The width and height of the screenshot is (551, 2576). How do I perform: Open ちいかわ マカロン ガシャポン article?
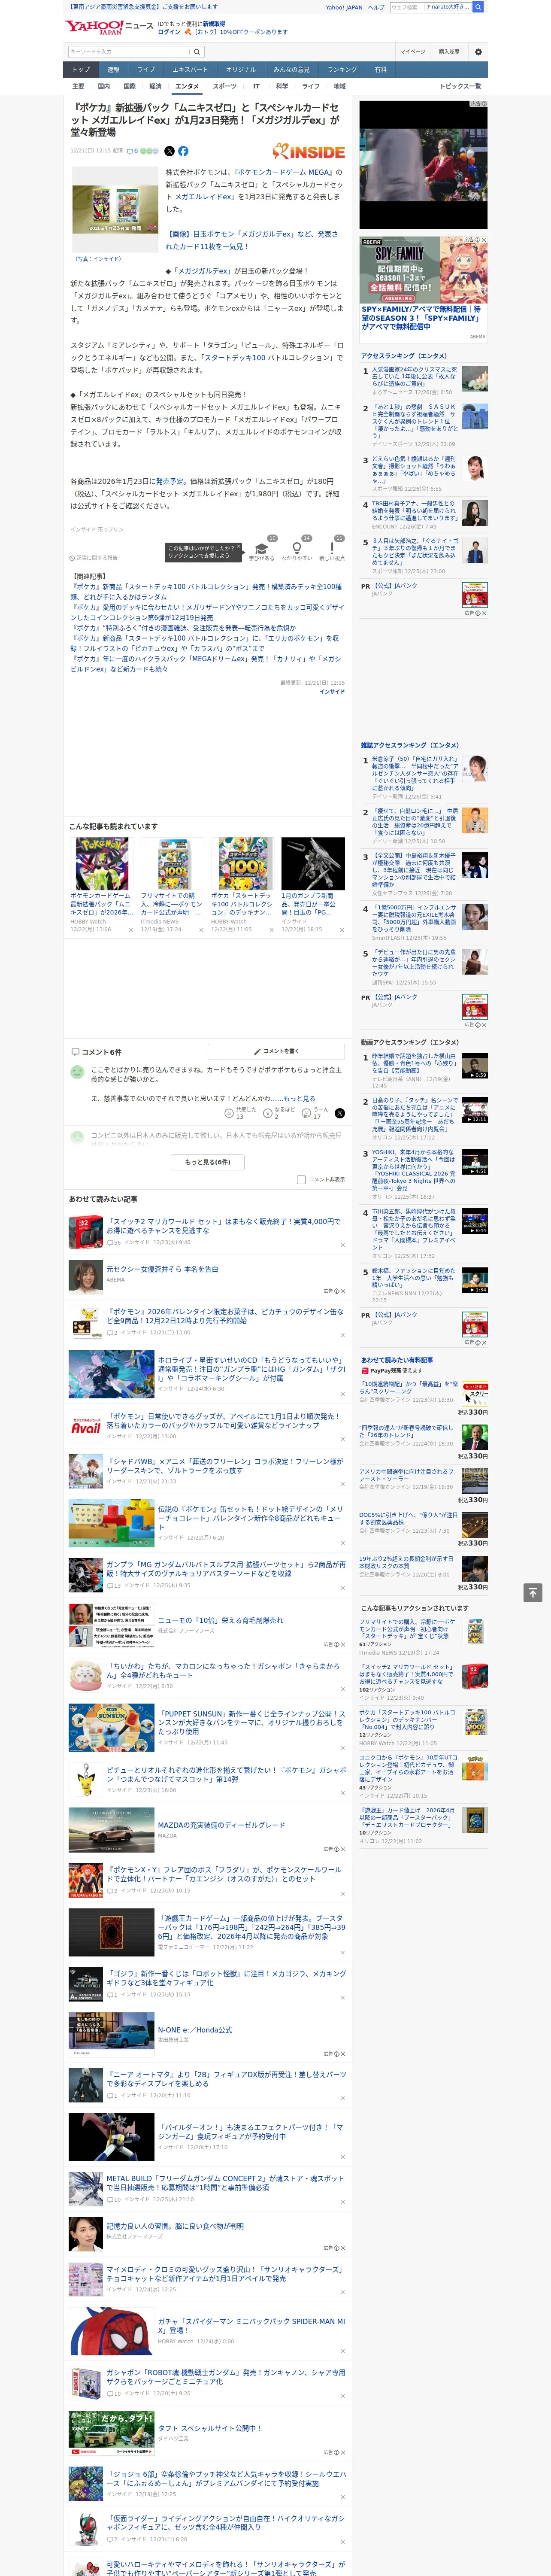[223, 1671]
